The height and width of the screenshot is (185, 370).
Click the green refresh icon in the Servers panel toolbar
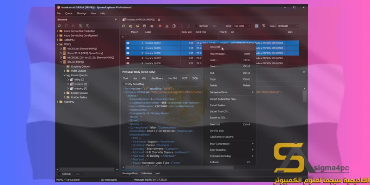click(59, 26)
